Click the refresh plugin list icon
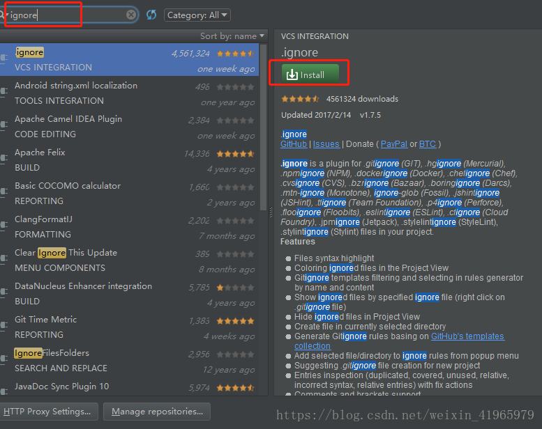This screenshot has height=429, width=542. (151, 15)
